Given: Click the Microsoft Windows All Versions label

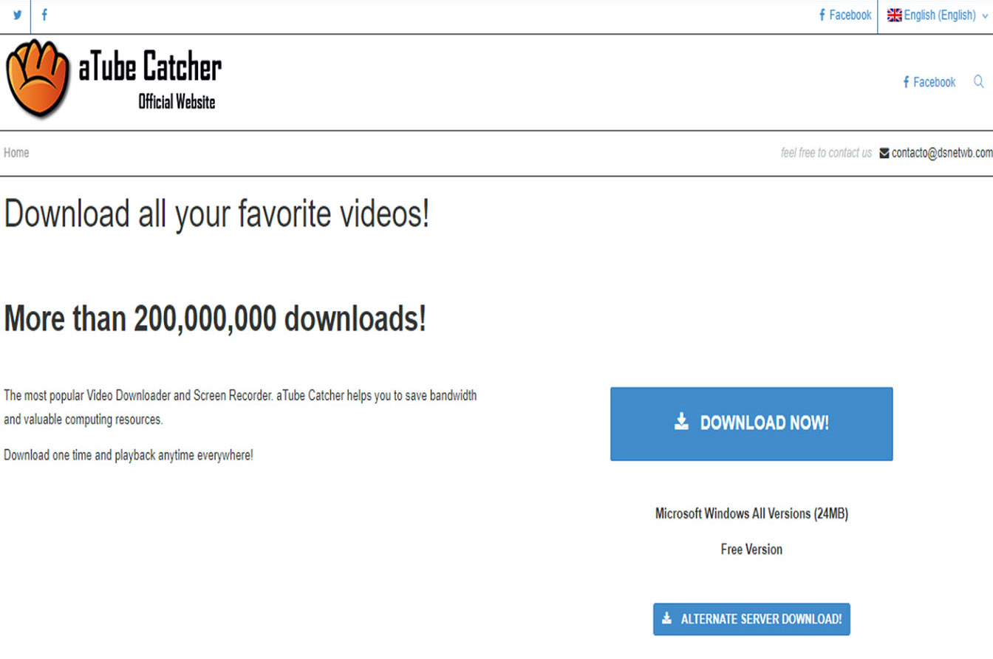Looking at the screenshot, I should tap(751, 514).
